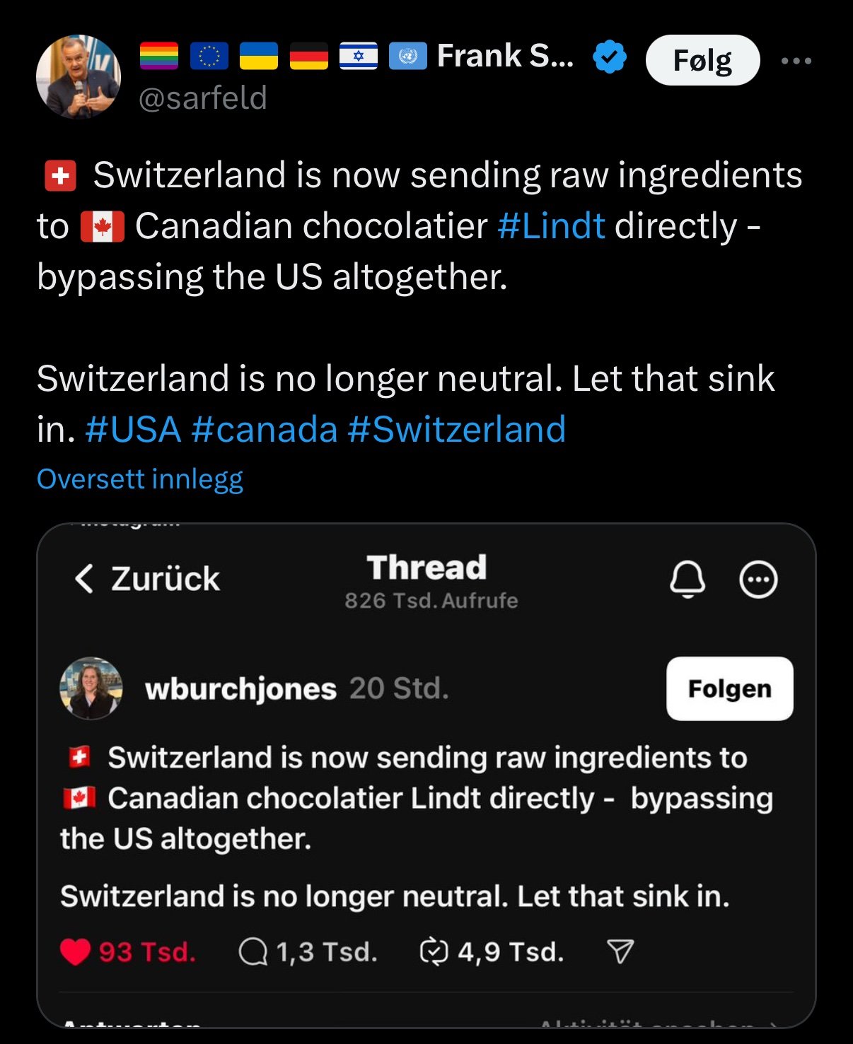Viewport: 853px width, 1044px height.
Task: Go back with the Zurück chevron
Action: [84, 578]
